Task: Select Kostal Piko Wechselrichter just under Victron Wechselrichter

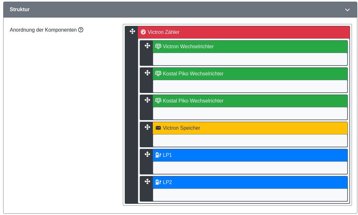Action: [x=250, y=74]
